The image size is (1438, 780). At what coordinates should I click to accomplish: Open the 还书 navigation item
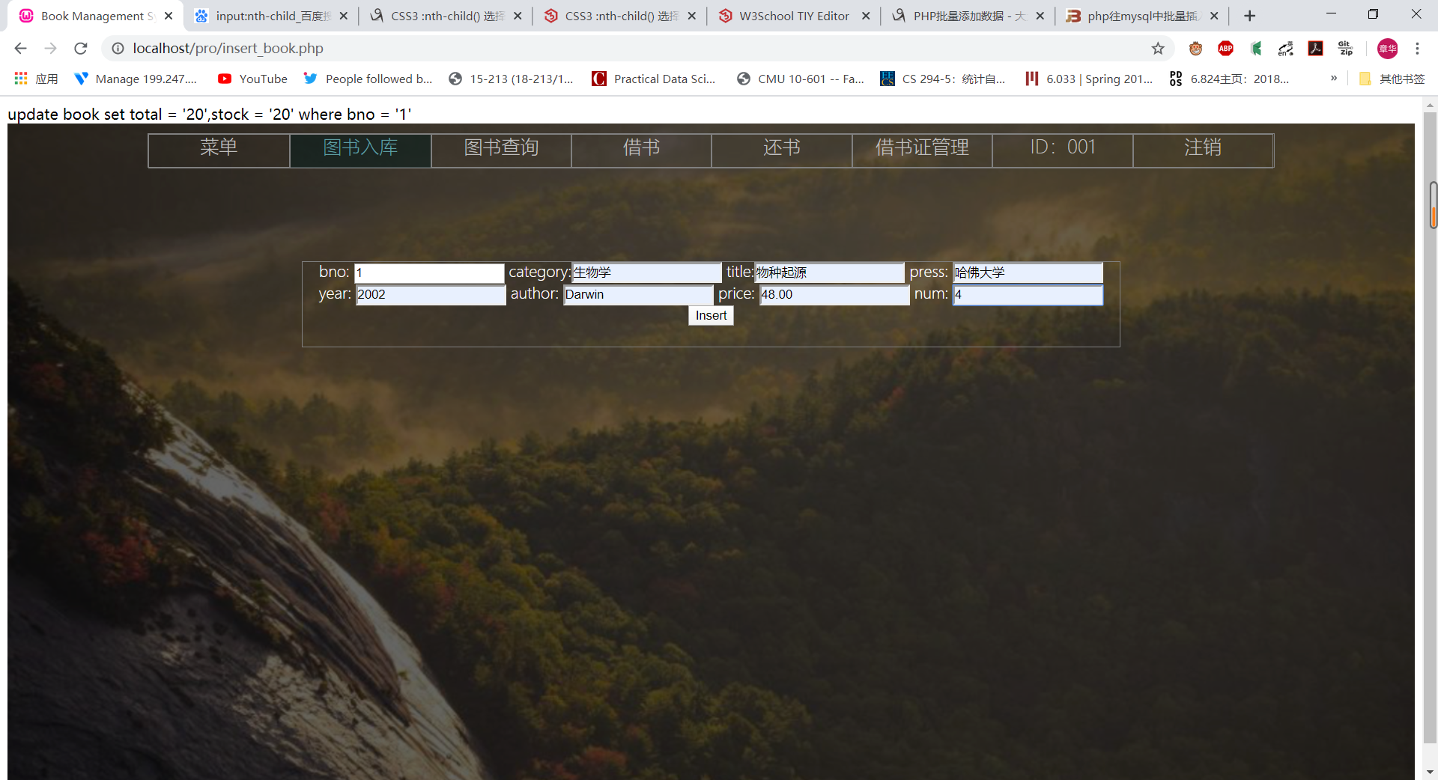click(782, 150)
